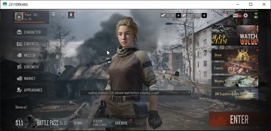Click the ID card icon beside CONTACTS
This screenshot has width=271, height=131.
tap(19, 44)
